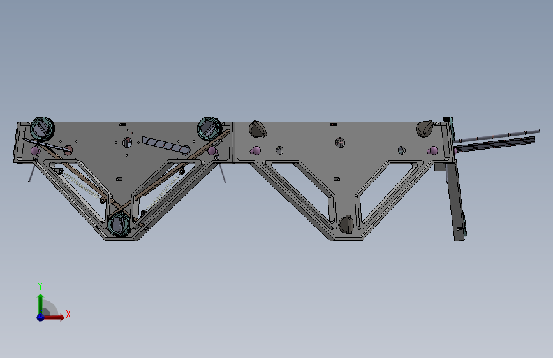Select the dark knob at right frame's top-right corner

click(x=425, y=129)
